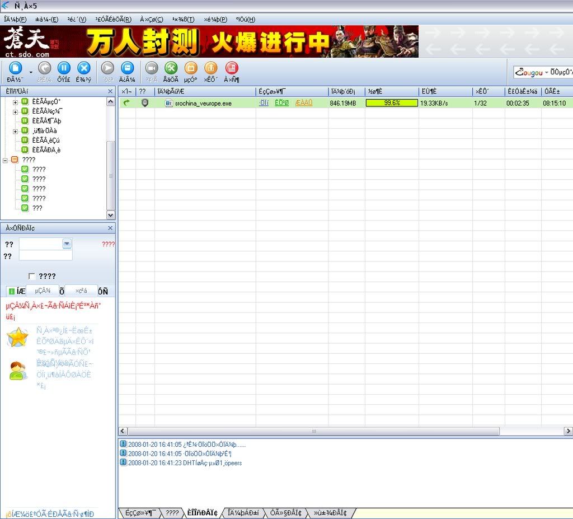Open the username combo box dropdown arrow

67,244
